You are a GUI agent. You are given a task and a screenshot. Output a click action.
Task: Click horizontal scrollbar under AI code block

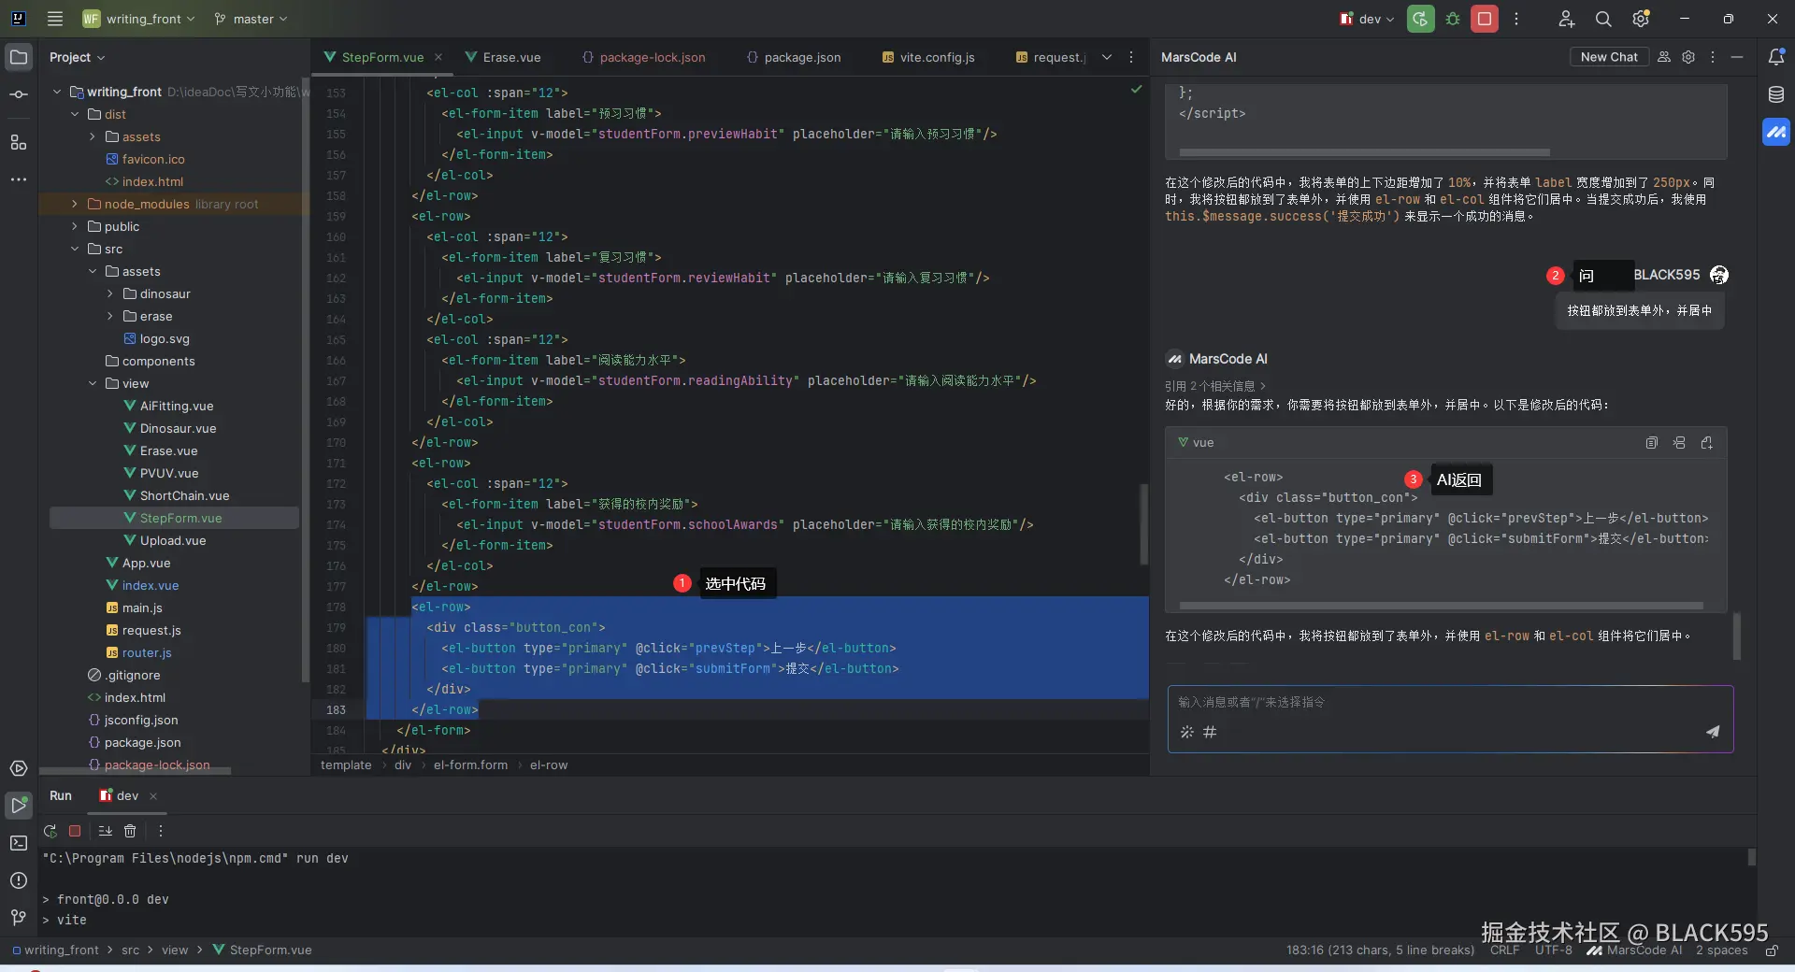click(1441, 606)
